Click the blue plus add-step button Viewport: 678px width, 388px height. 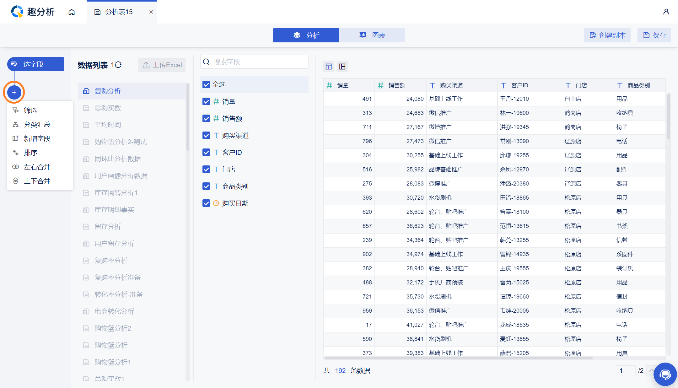(14, 92)
